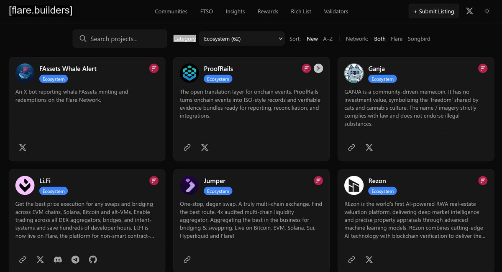Click the Flare network badge on ProofRails card

coord(307,68)
